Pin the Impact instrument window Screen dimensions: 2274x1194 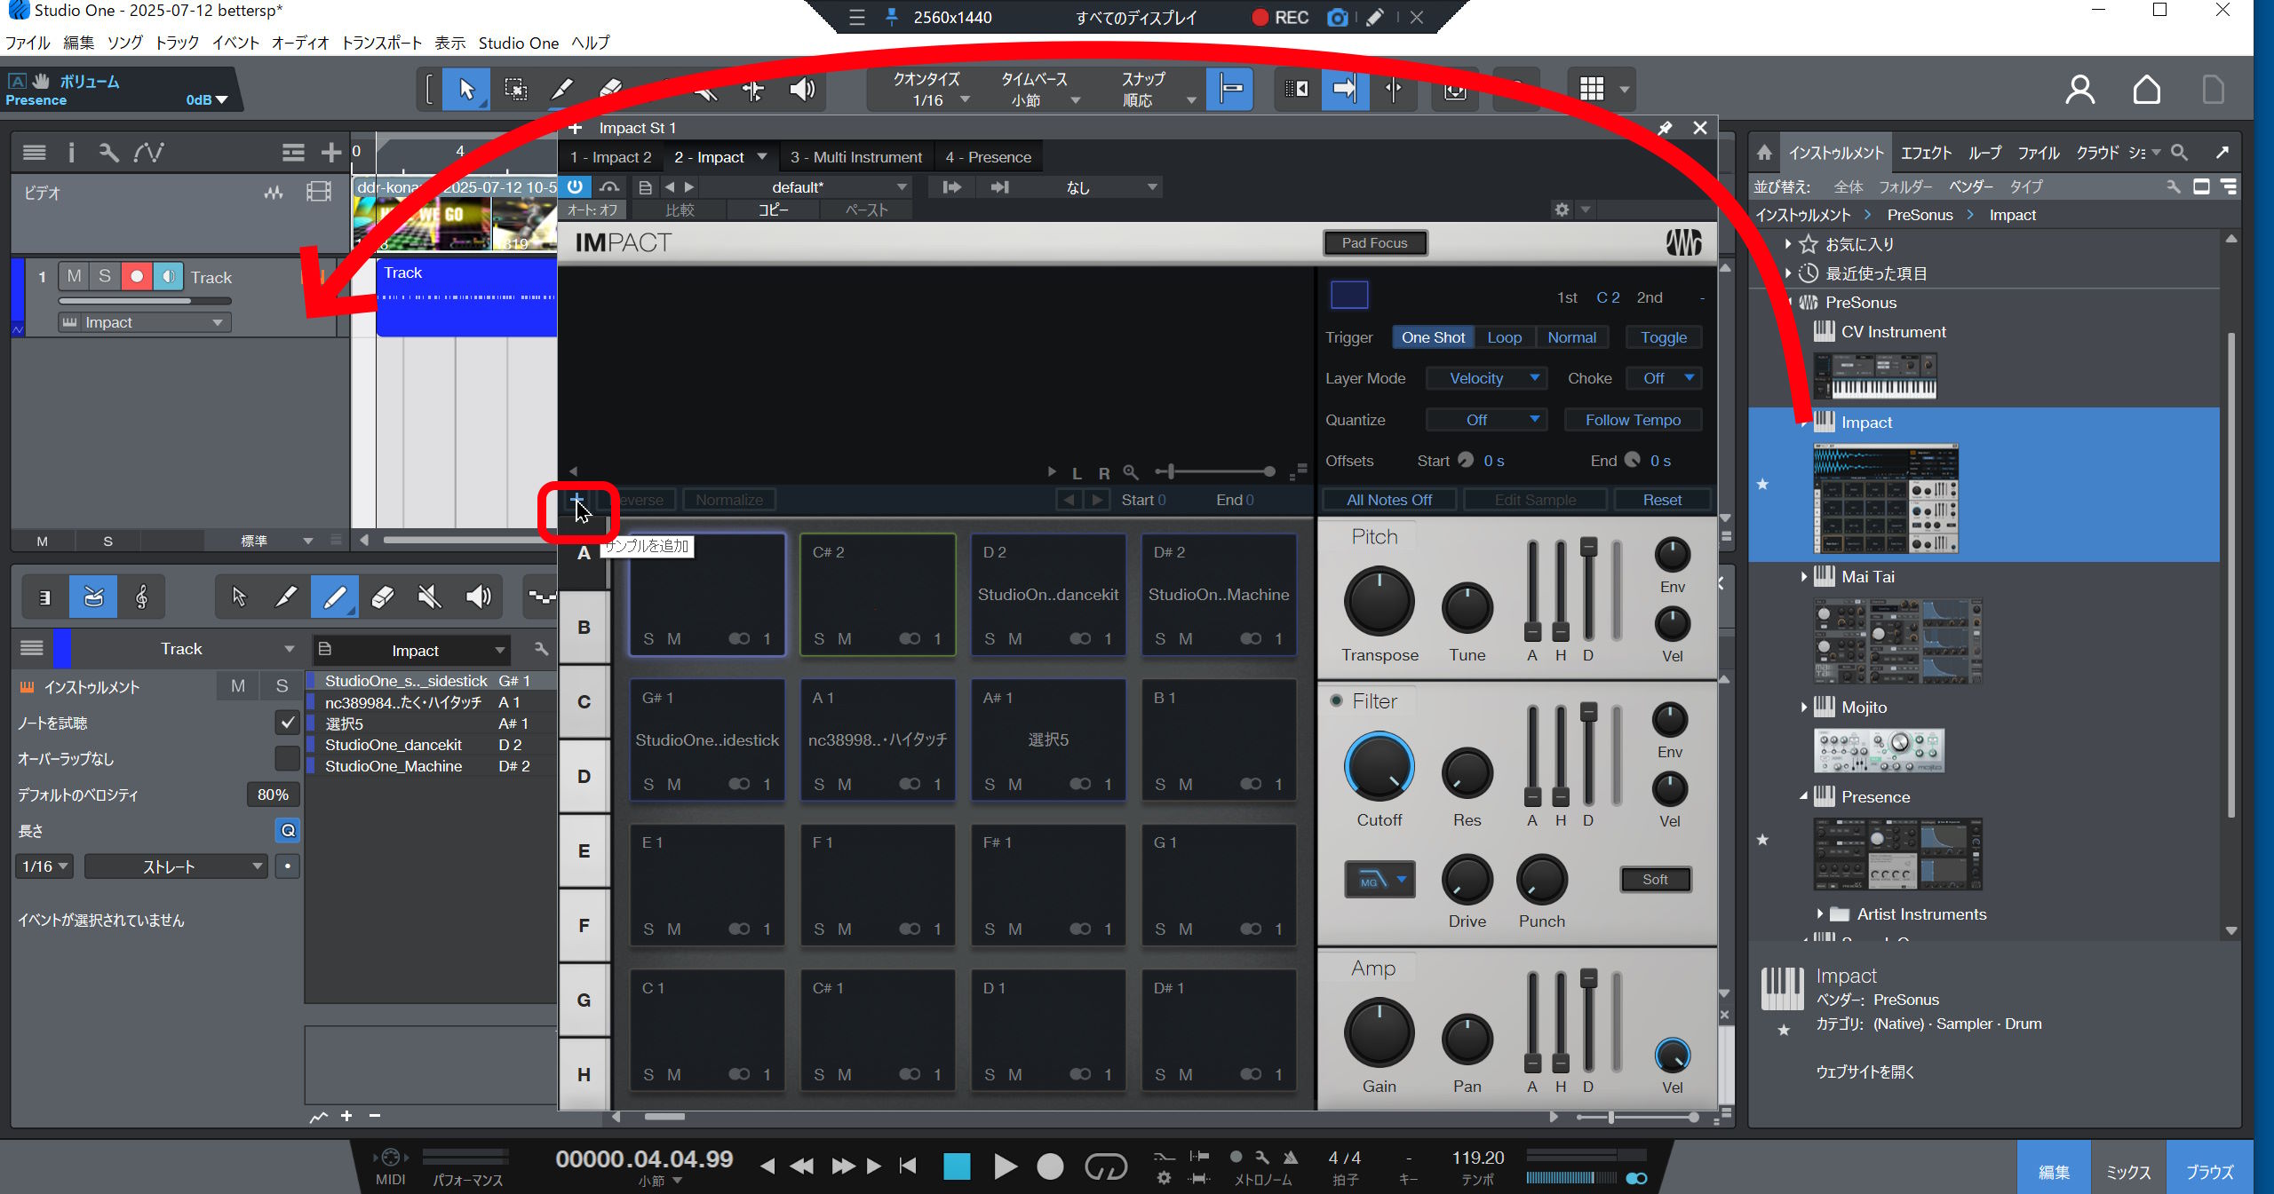1665,128
